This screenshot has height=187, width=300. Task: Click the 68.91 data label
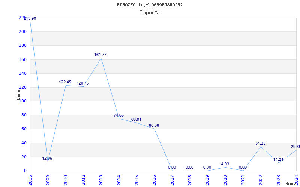coord(136,119)
